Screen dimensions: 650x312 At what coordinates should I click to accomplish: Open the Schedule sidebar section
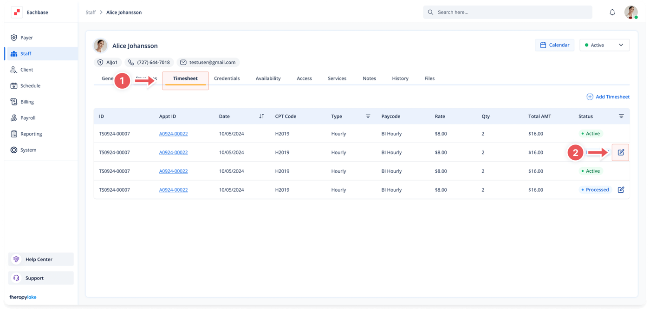click(30, 86)
